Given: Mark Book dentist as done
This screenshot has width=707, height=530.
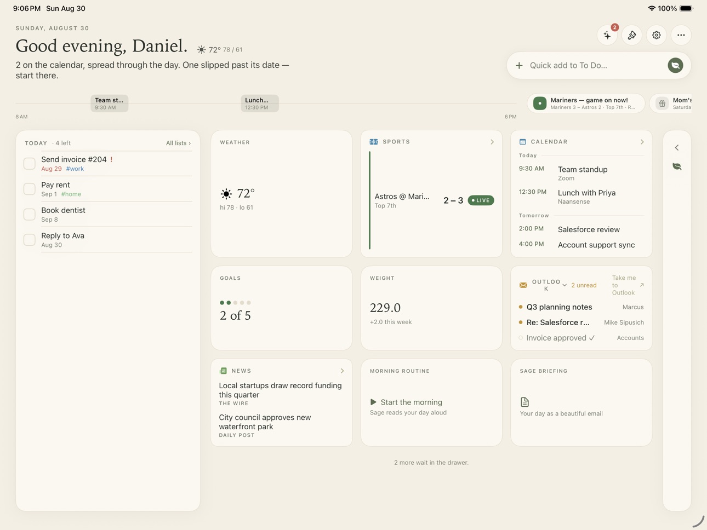Looking at the screenshot, I should coord(30,214).
